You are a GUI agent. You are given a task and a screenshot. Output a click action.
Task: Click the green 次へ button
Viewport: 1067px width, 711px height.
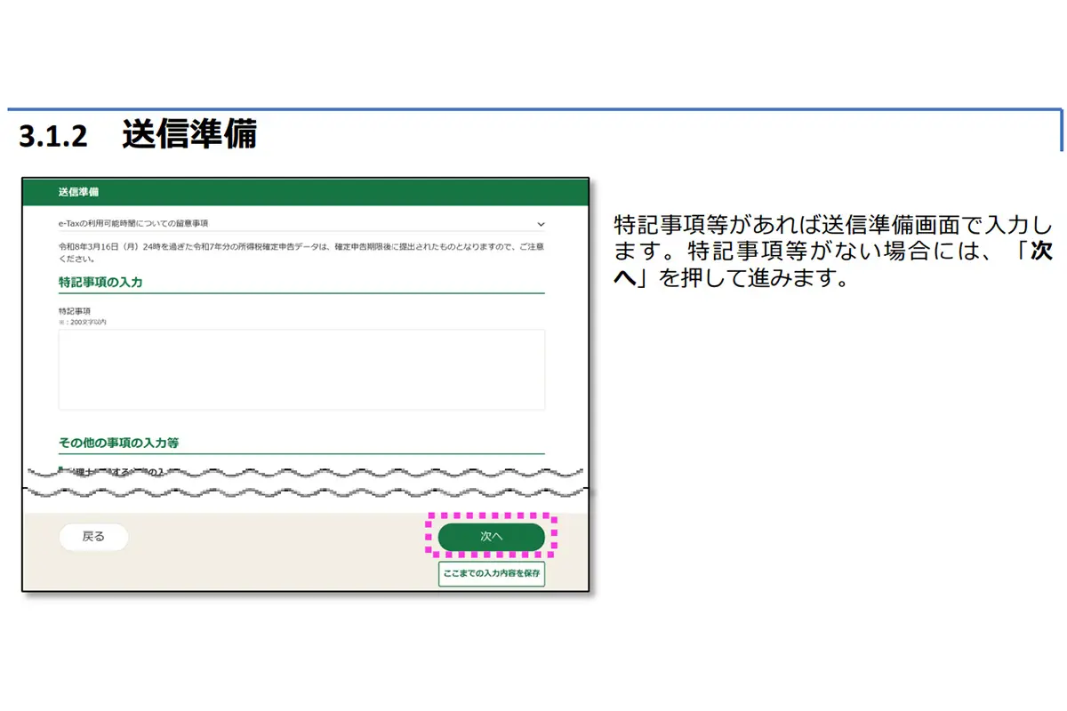491,537
